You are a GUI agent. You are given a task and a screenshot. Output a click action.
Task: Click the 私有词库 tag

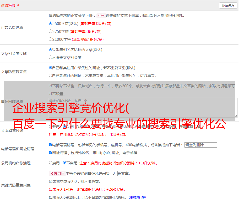click(57, 173)
